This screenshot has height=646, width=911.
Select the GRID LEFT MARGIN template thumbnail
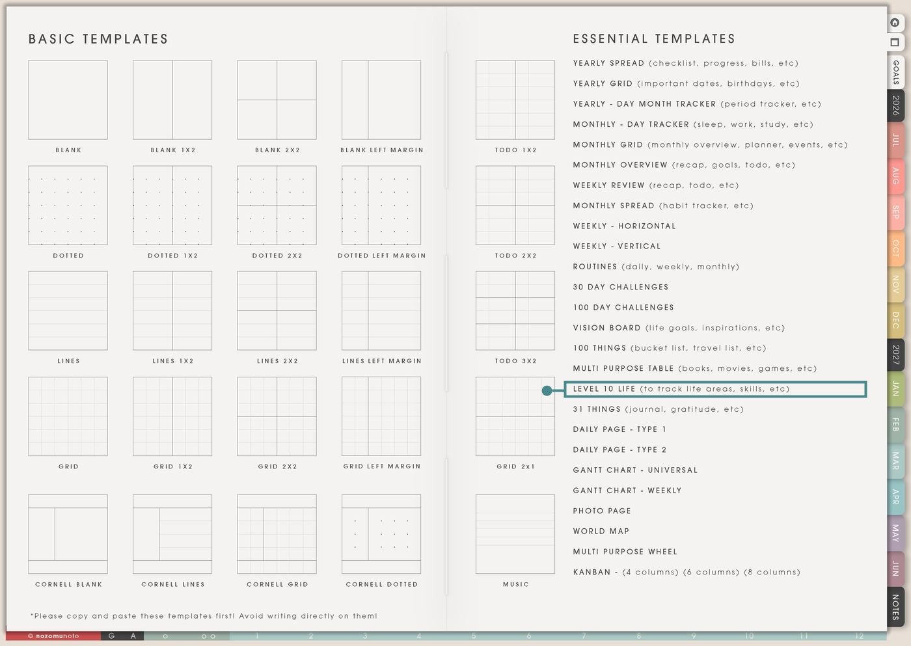pos(381,416)
